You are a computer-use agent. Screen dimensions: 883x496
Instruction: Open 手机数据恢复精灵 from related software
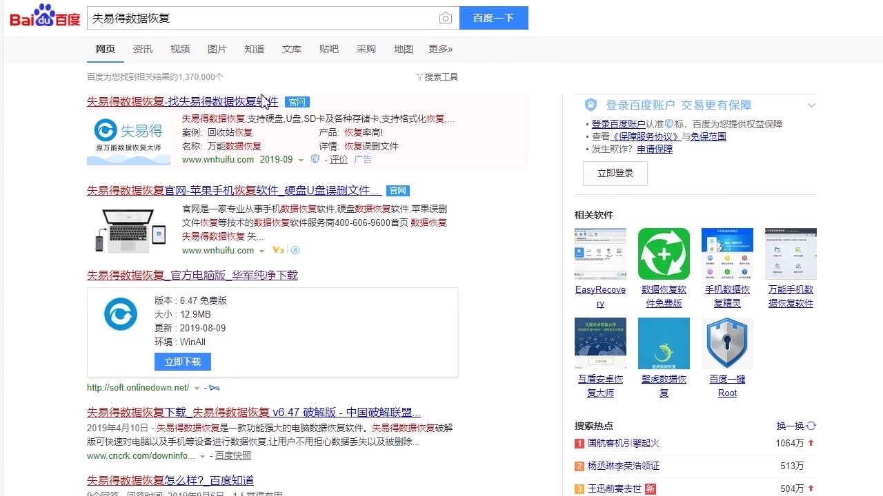727,253
